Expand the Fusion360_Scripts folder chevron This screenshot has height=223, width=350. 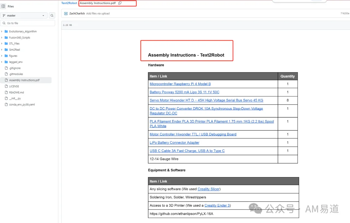tap(2, 38)
